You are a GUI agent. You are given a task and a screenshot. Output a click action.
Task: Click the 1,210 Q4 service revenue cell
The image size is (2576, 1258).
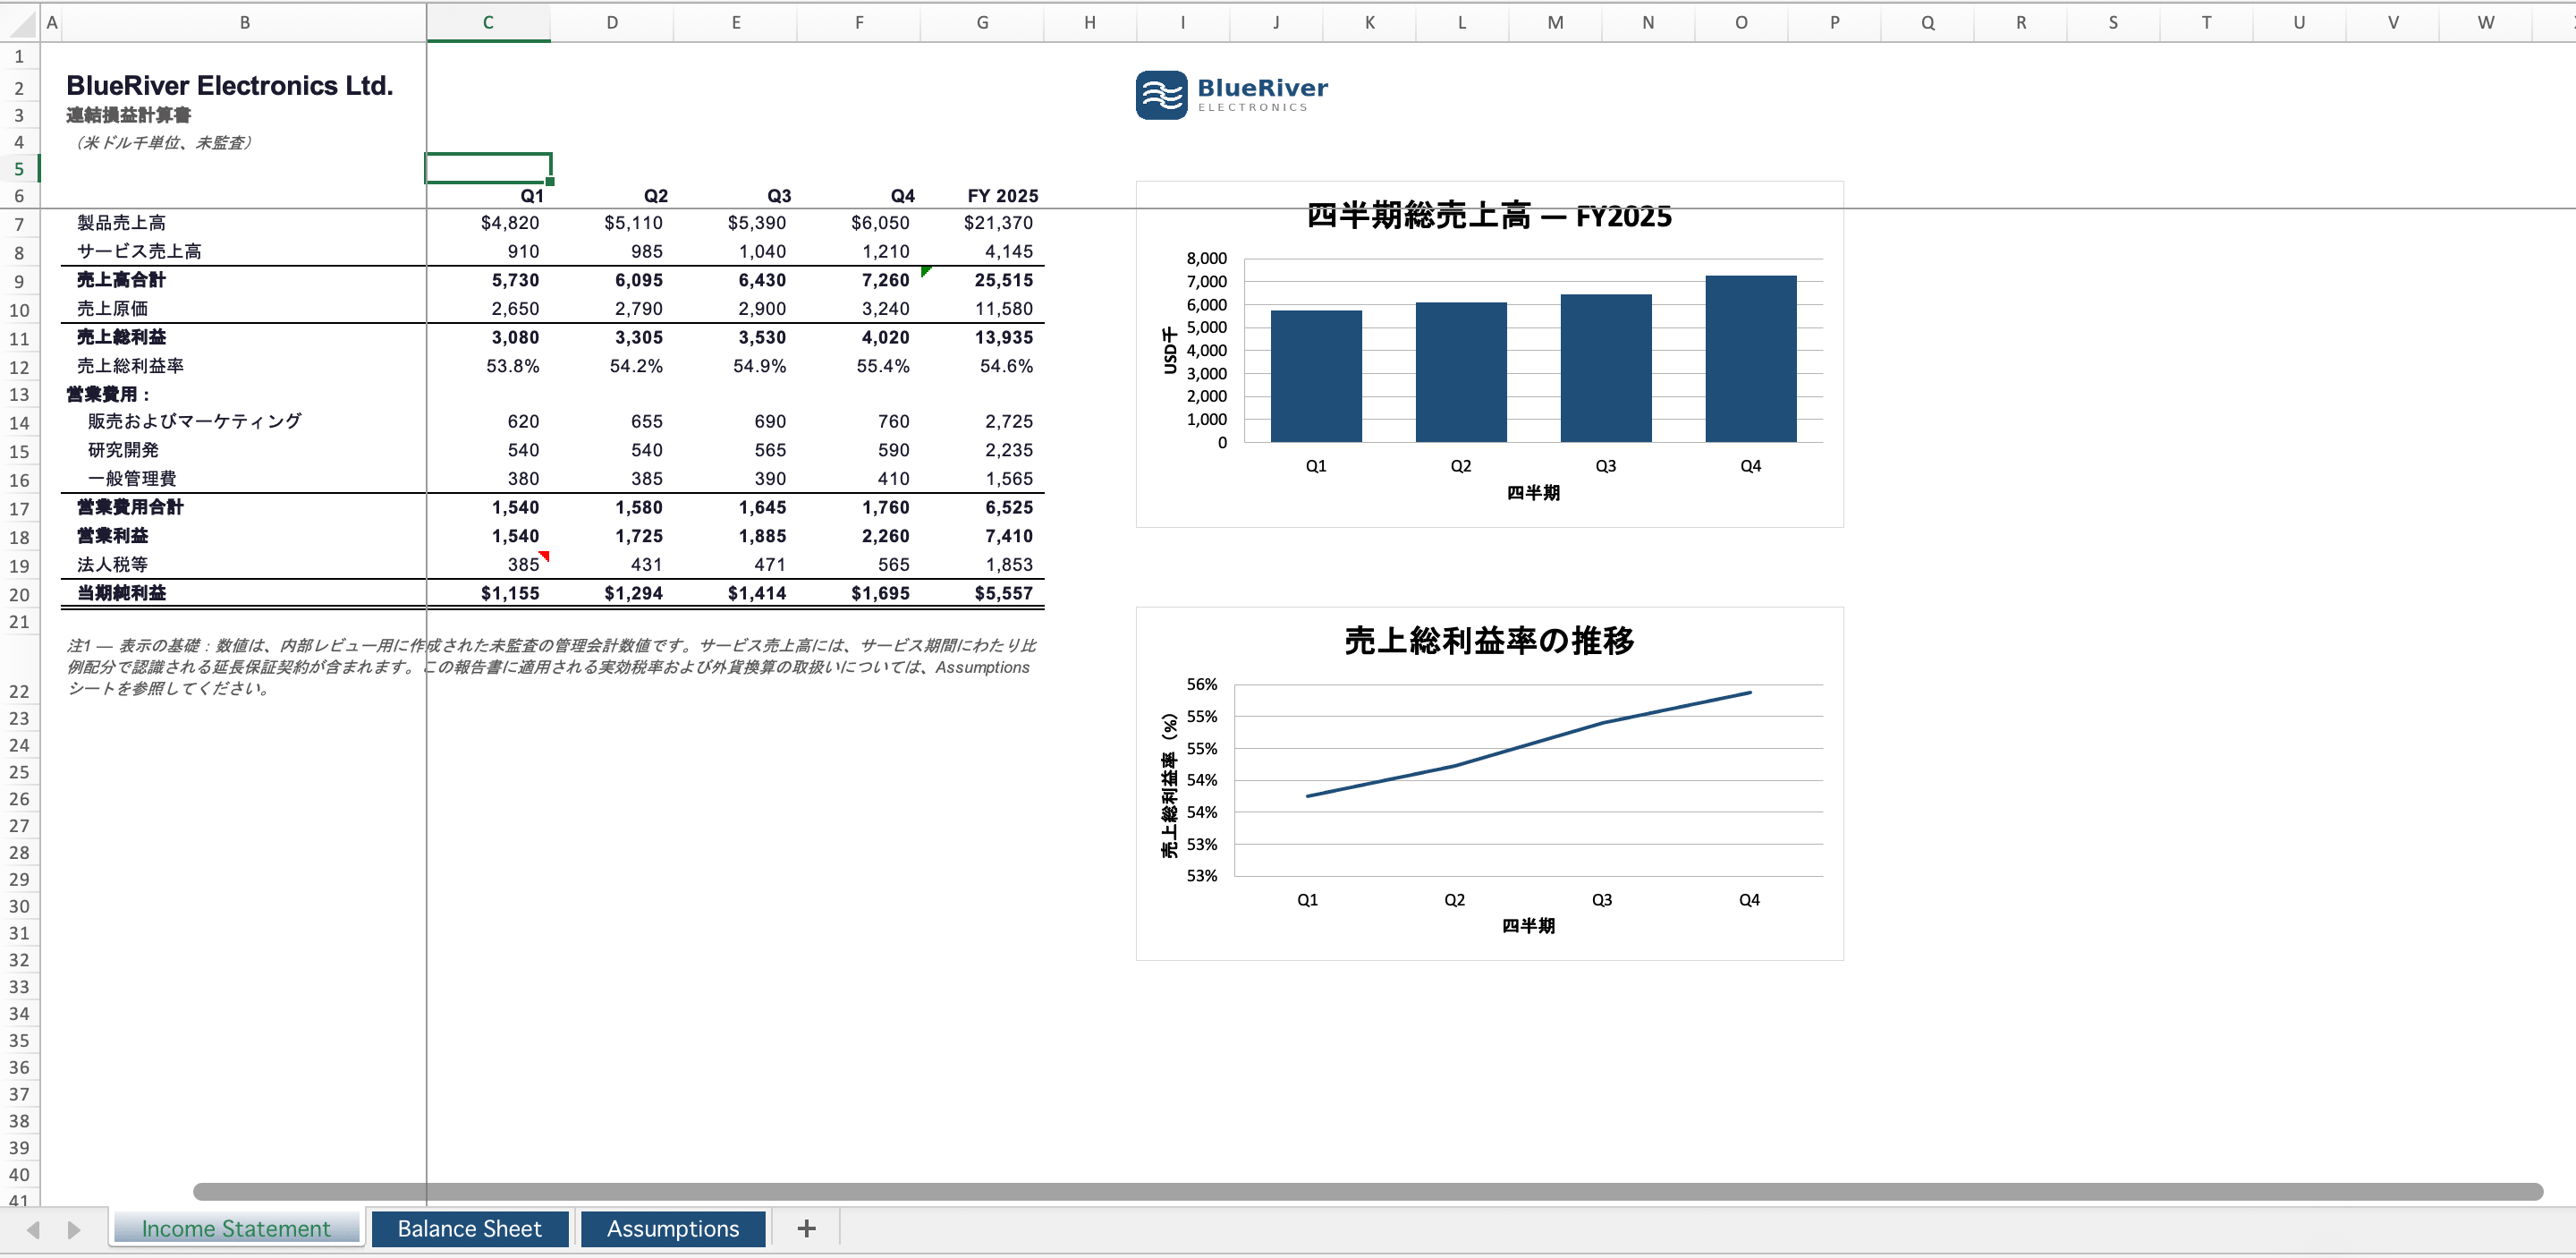(x=859, y=252)
